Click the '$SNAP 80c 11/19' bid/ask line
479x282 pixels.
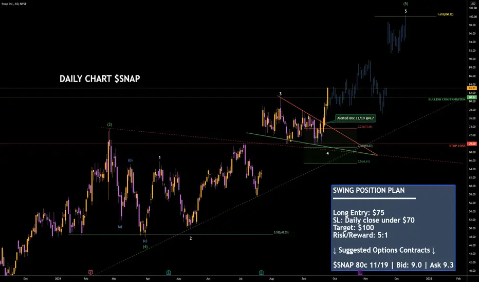pos(393,265)
